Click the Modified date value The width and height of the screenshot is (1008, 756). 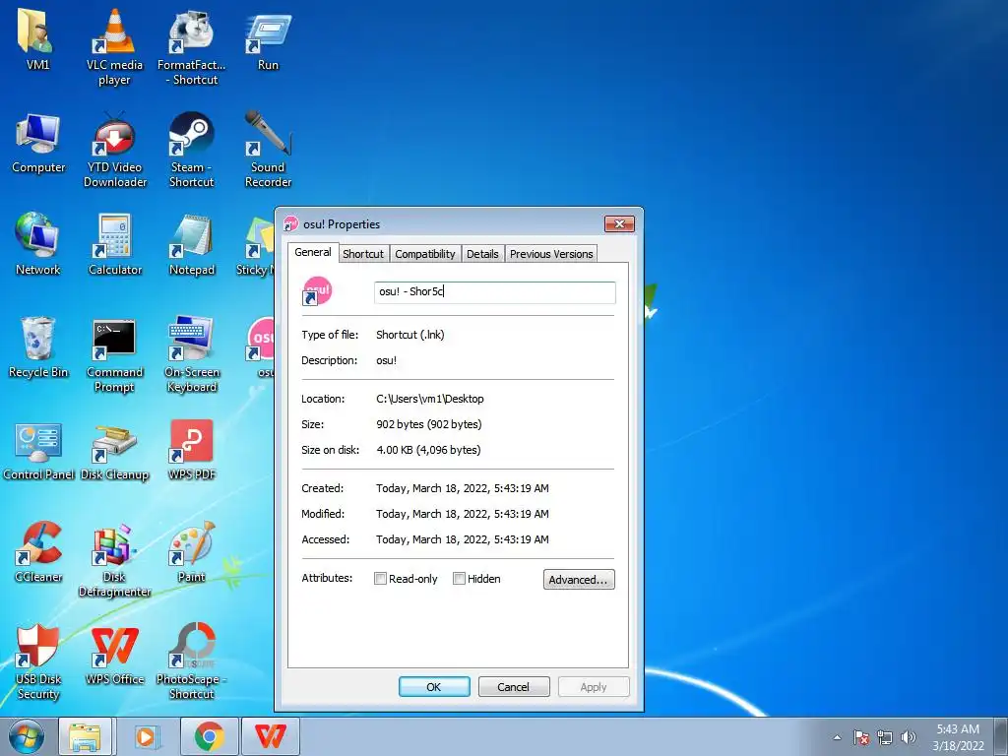tap(463, 514)
